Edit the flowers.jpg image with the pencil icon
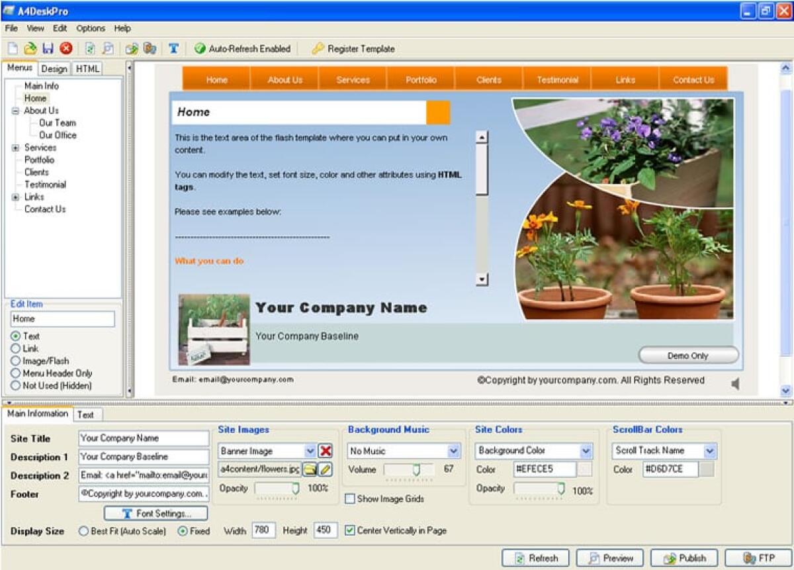 [x=324, y=470]
